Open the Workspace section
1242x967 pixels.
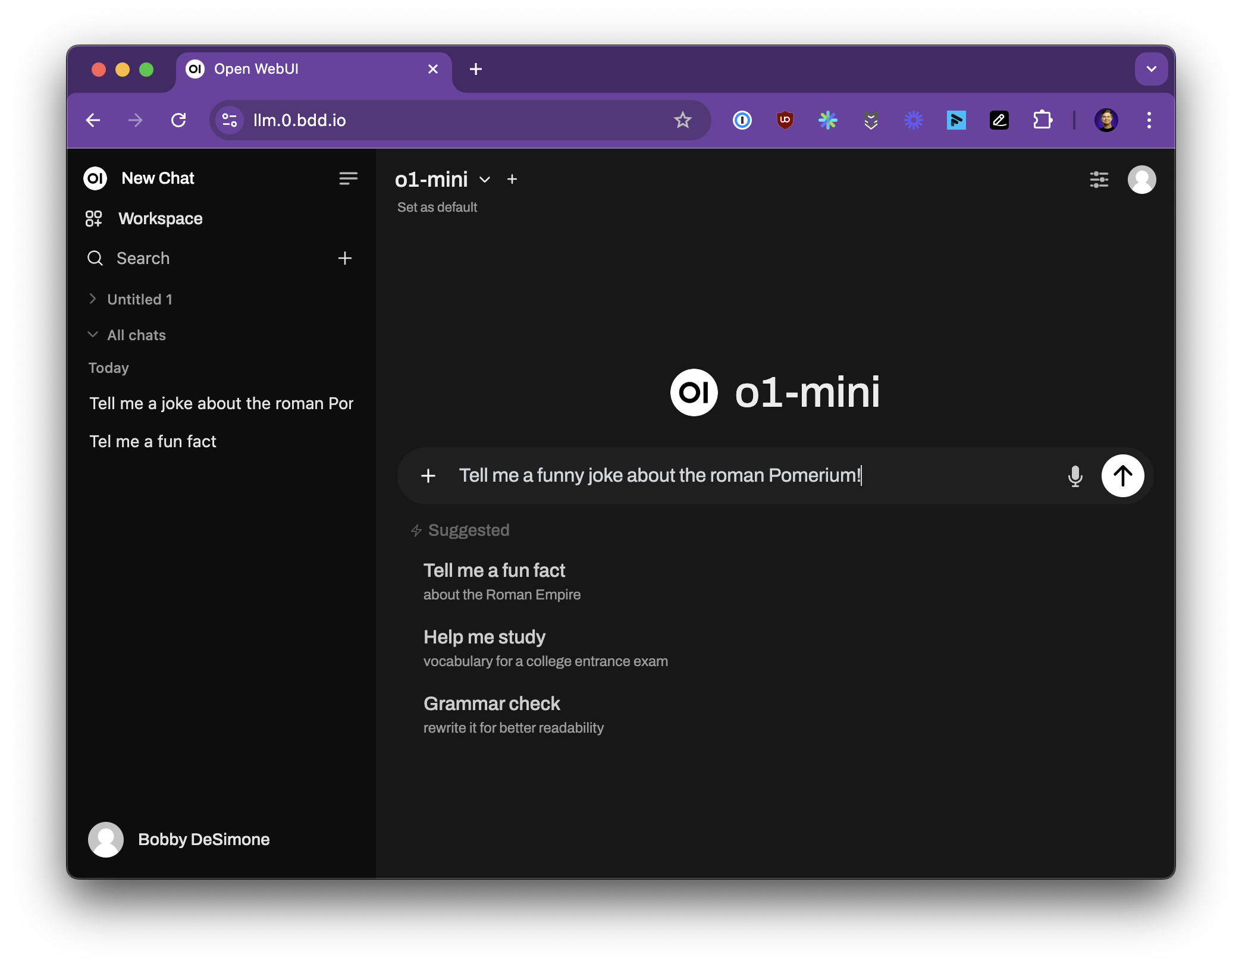[159, 218]
